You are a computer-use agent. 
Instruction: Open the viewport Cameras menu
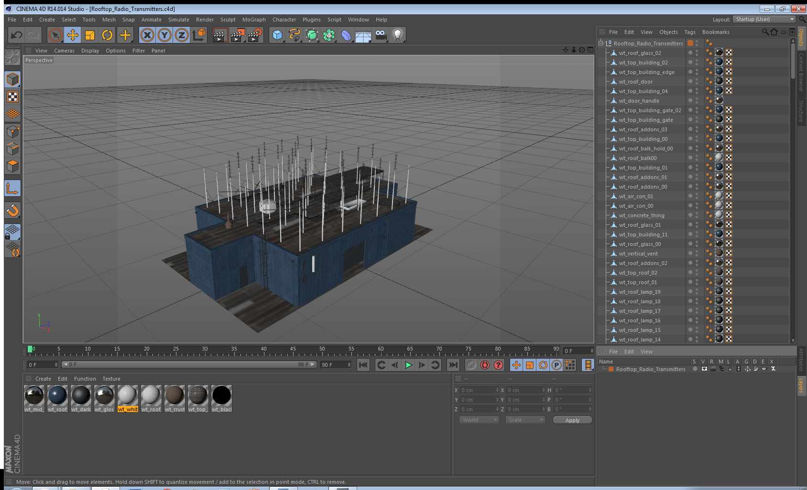point(64,51)
